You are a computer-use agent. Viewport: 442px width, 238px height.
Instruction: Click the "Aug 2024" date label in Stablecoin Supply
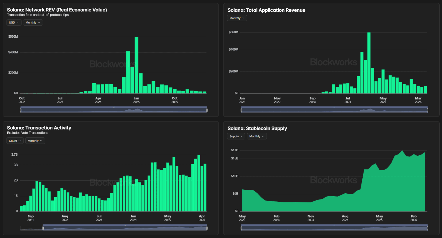(345, 218)
